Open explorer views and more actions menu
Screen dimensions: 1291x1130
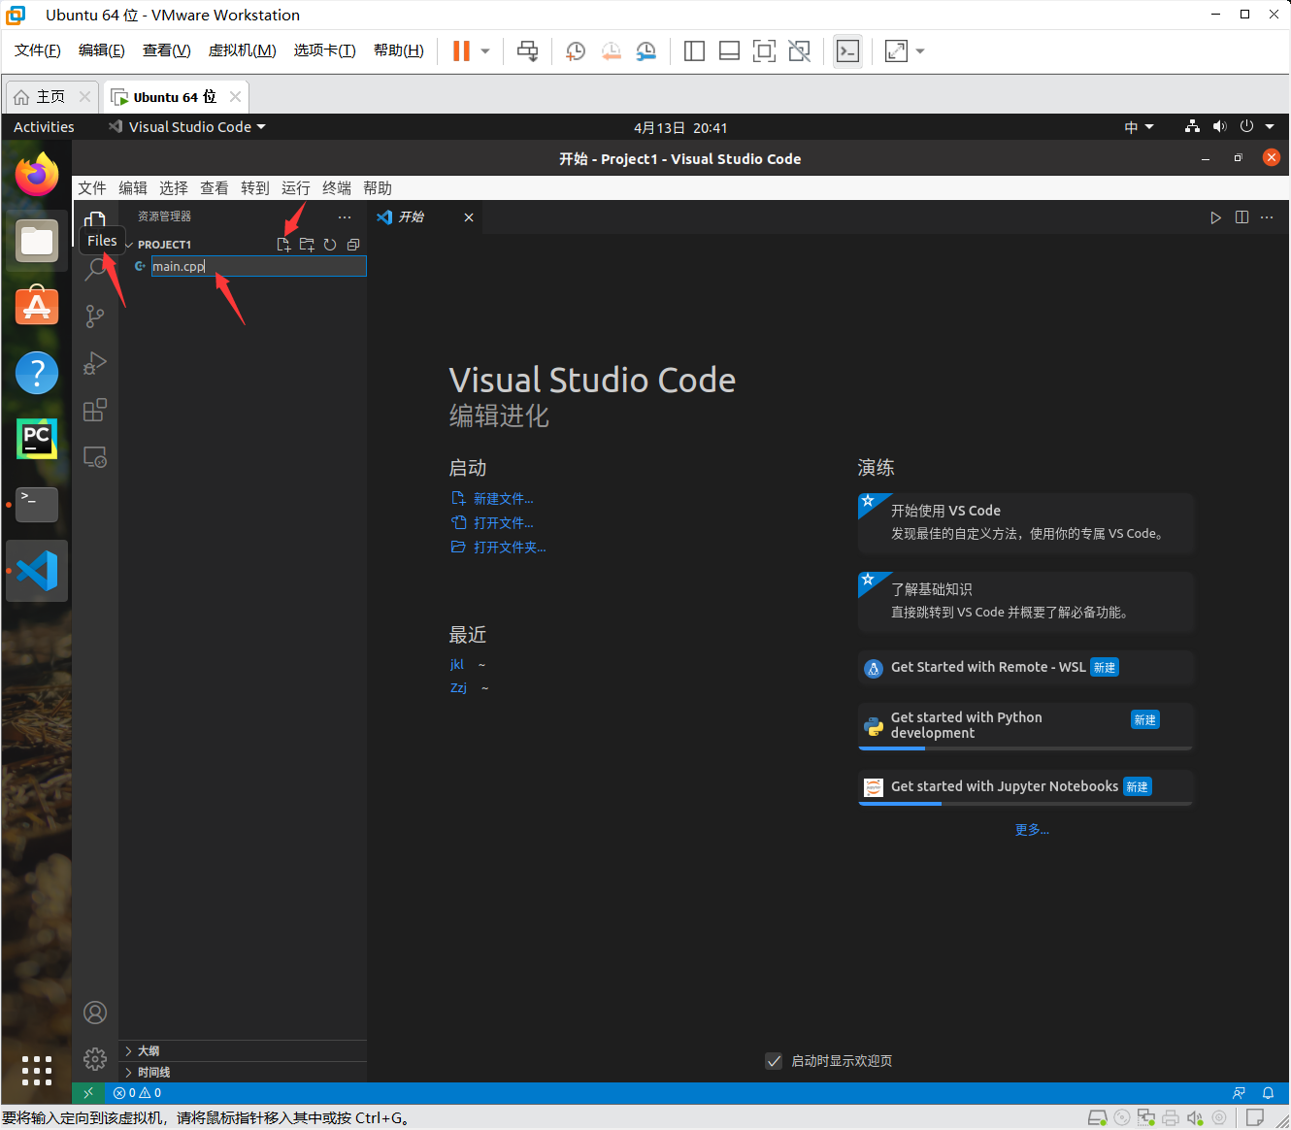click(345, 216)
